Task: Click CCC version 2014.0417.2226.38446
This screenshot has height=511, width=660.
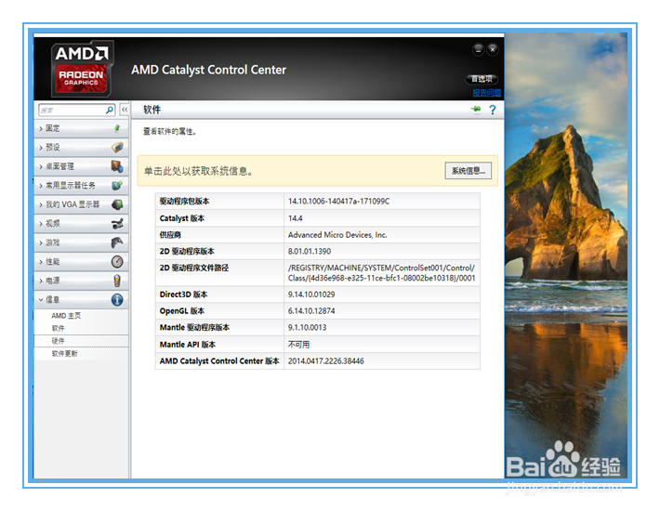Action: coord(325,360)
